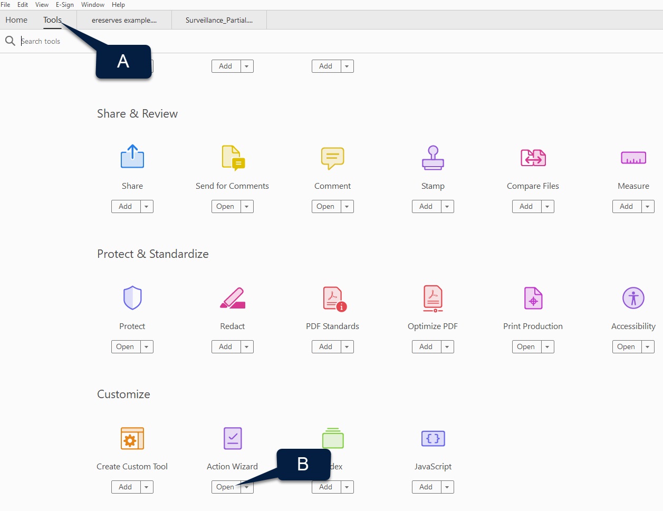
Task: Select the Create Custom Tool icon
Action: pos(132,438)
